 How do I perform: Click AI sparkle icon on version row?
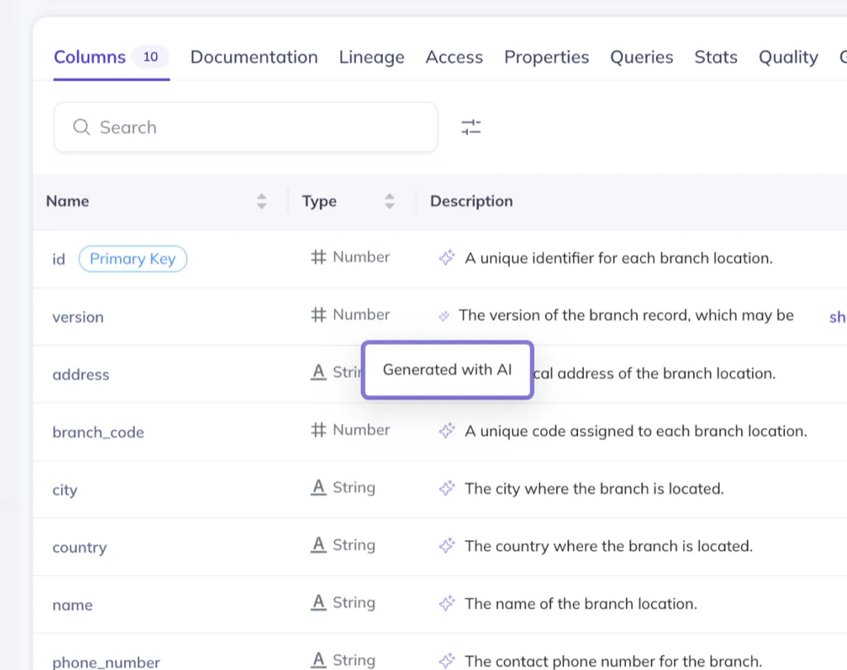(x=444, y=315)
